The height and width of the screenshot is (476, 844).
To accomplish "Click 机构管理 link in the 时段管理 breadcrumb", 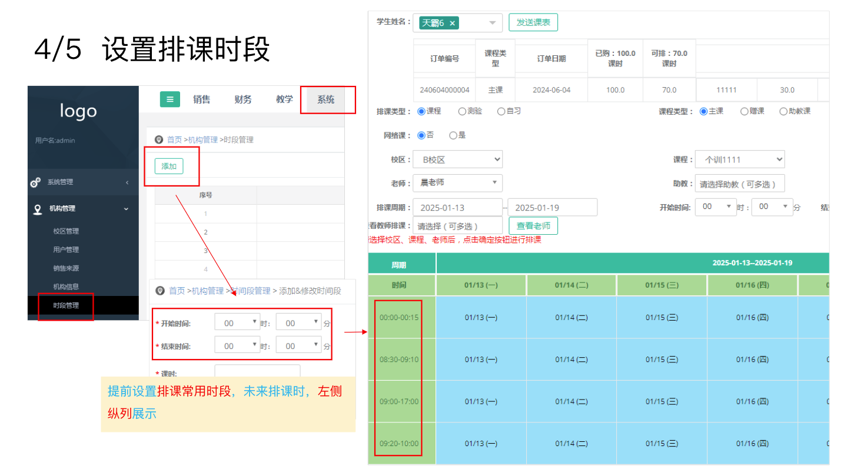I will click(x=203, y=139).
